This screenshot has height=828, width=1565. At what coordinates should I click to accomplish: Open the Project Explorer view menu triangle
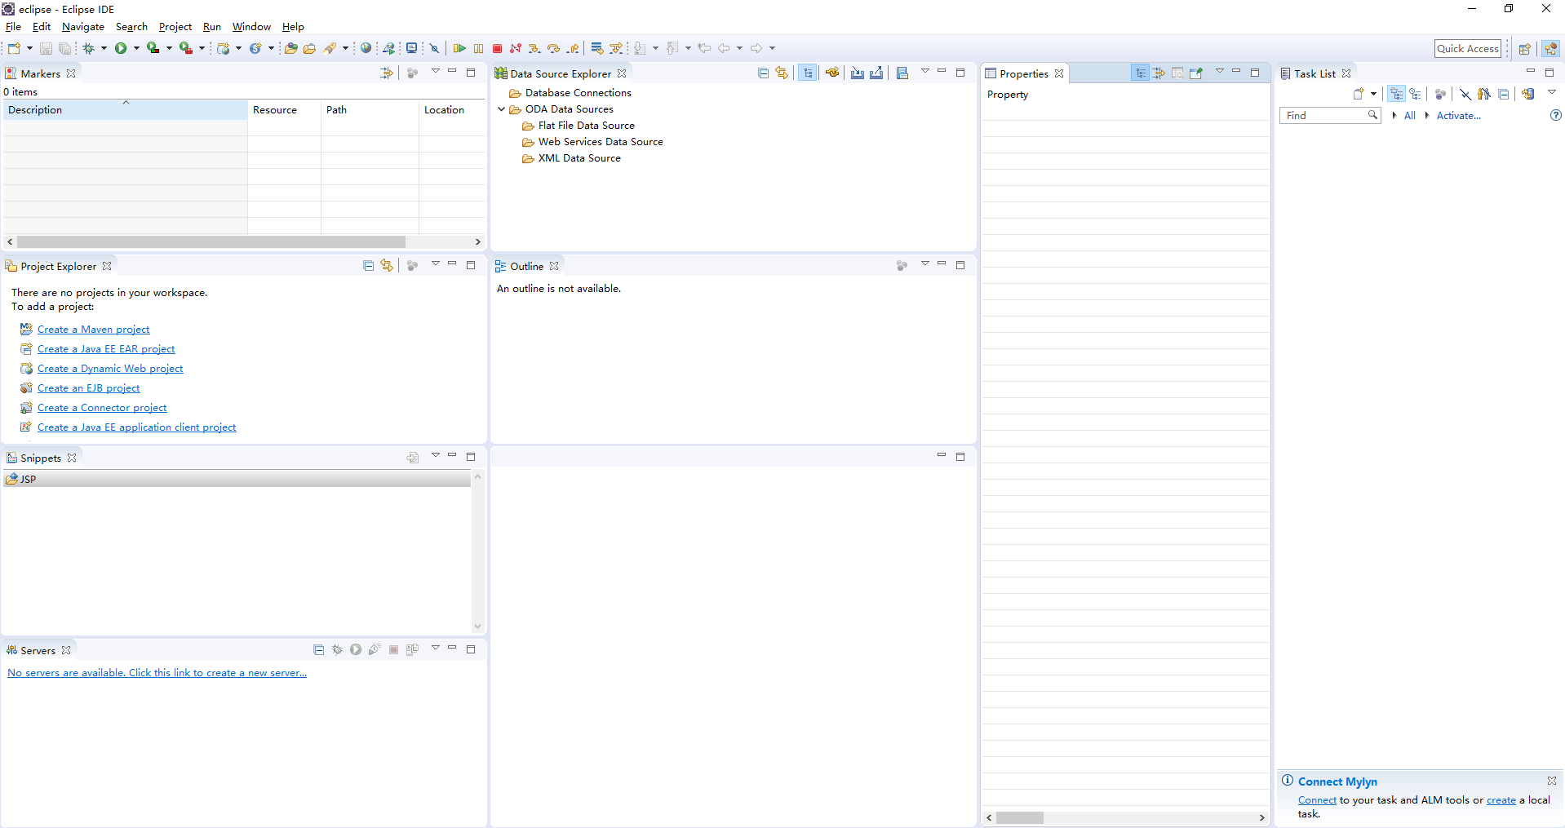(x=436, y=264)
